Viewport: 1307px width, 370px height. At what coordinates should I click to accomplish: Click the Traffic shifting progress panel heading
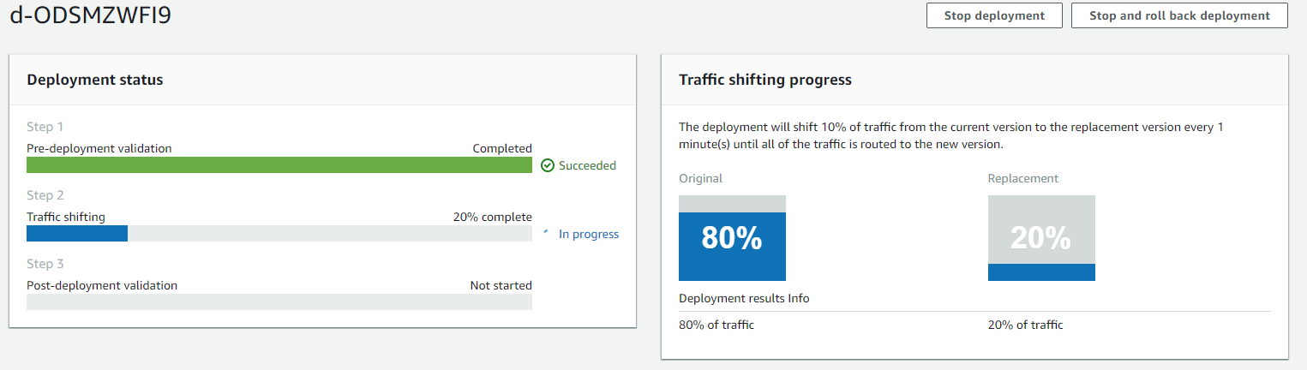765,80
